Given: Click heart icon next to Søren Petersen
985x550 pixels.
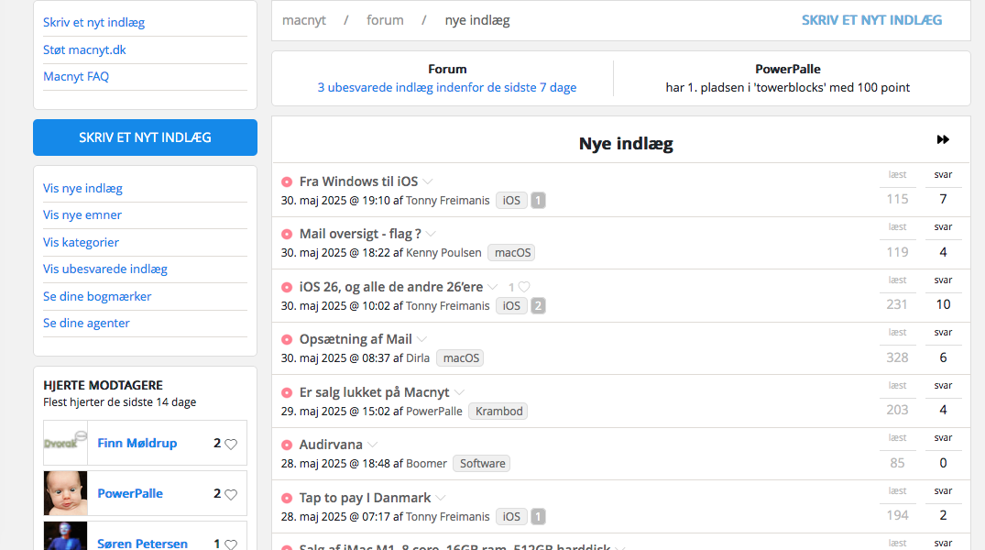Looking at the screenshot, I should (x=231, y=544).
